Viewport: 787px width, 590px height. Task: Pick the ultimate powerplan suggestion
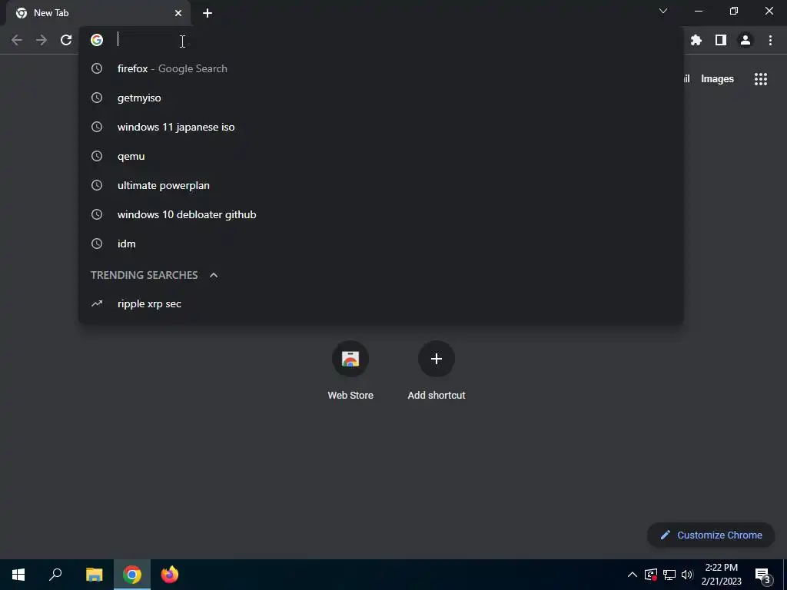381,185
